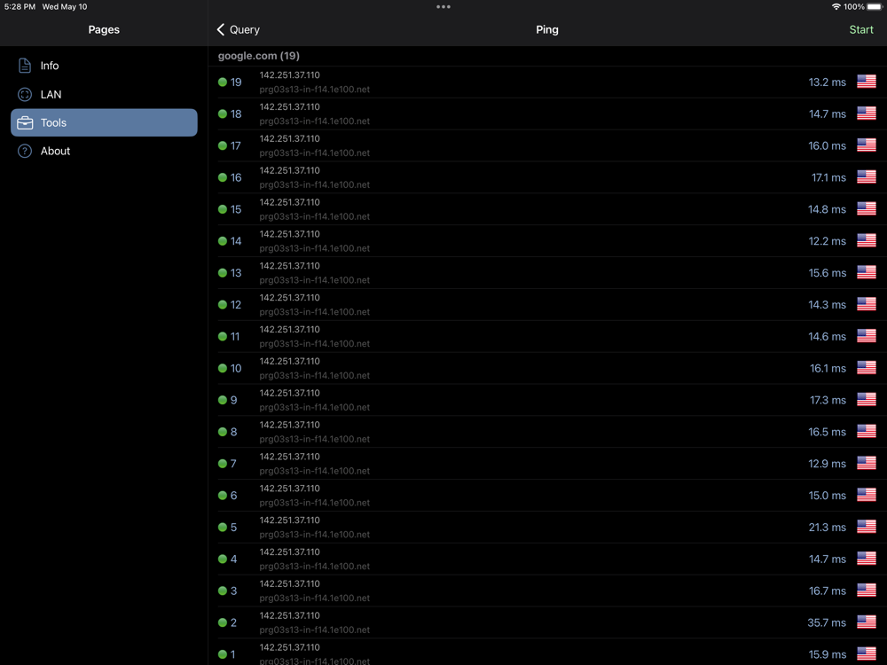Click the US flag on ping 10 row
Viewport: 887px width, 665px height.
coord(866,368)
